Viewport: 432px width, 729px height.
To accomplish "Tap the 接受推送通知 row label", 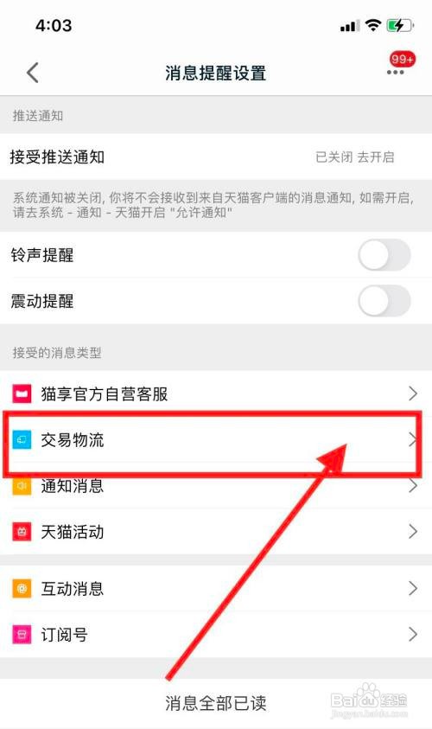I will pyautogui.click(x=58, y=157).
